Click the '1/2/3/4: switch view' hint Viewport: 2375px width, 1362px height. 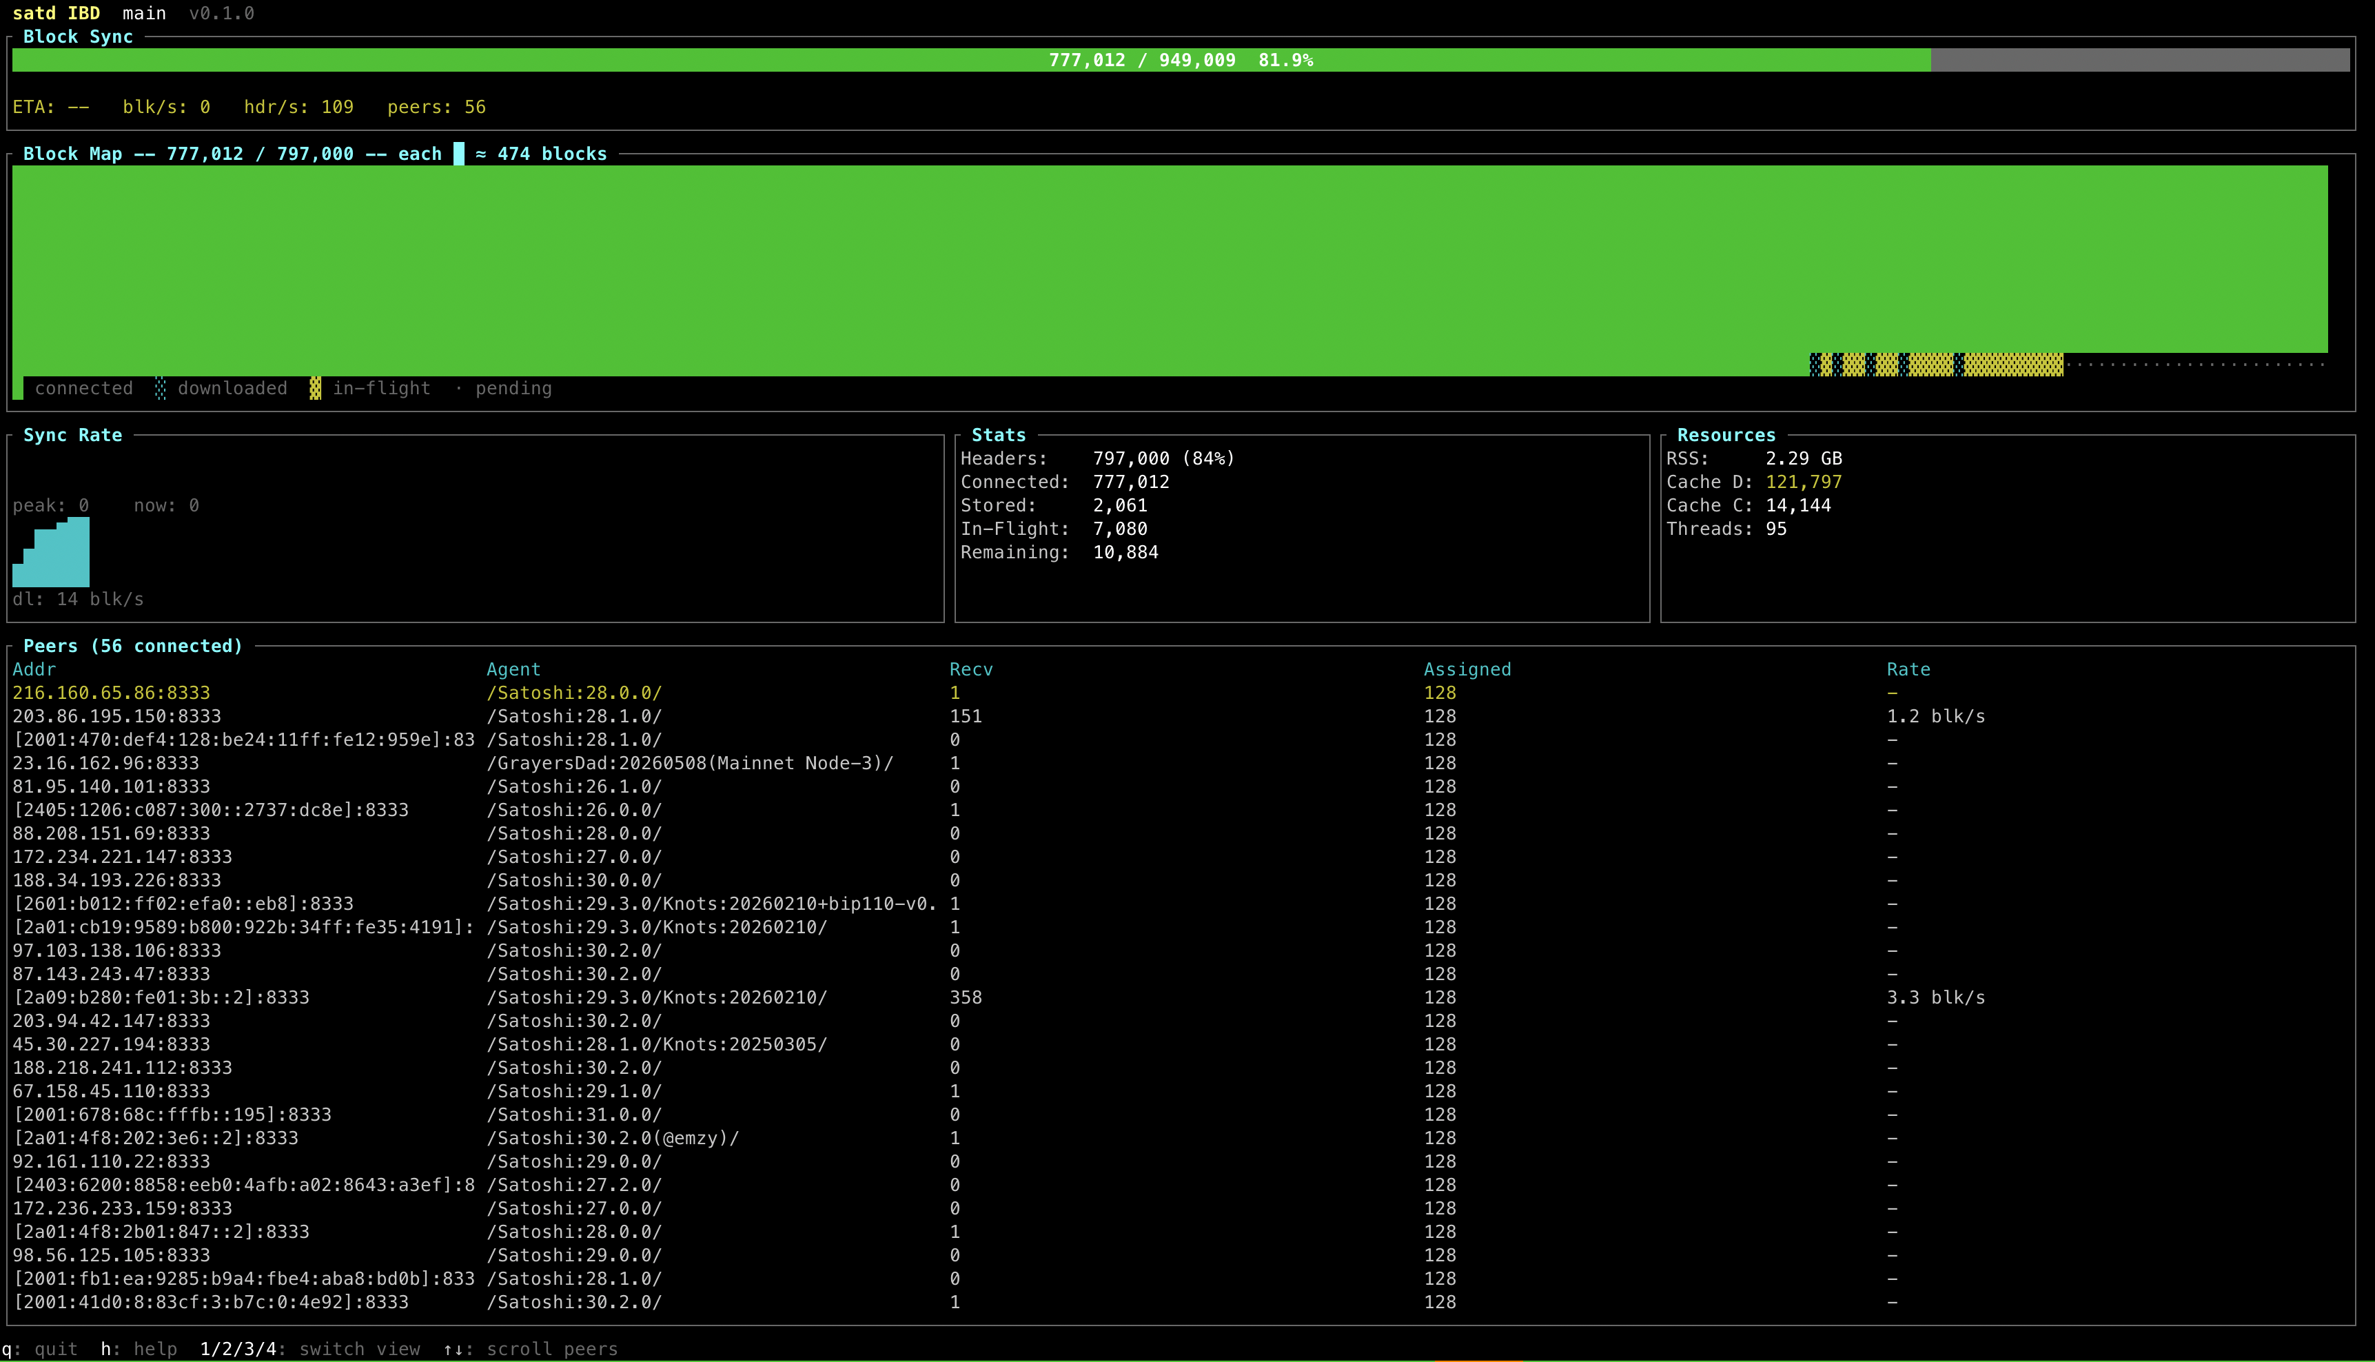[x=309, y=1349]
